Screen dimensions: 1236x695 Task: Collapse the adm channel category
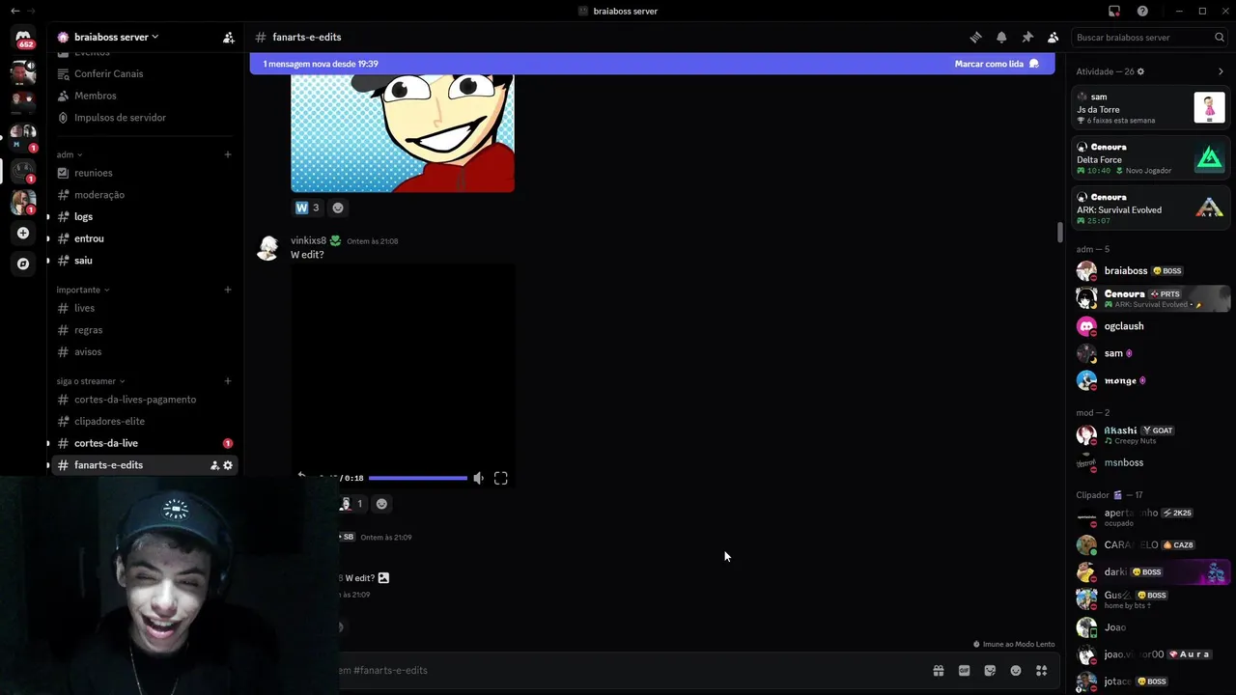(x=70, y=154)
